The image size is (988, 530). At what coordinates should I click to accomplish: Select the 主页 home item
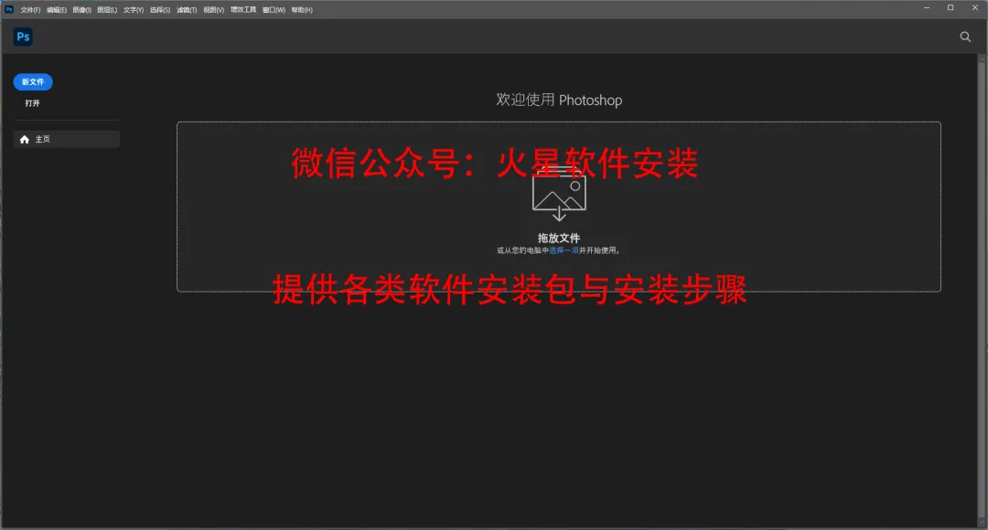click(x=67, y=139)
